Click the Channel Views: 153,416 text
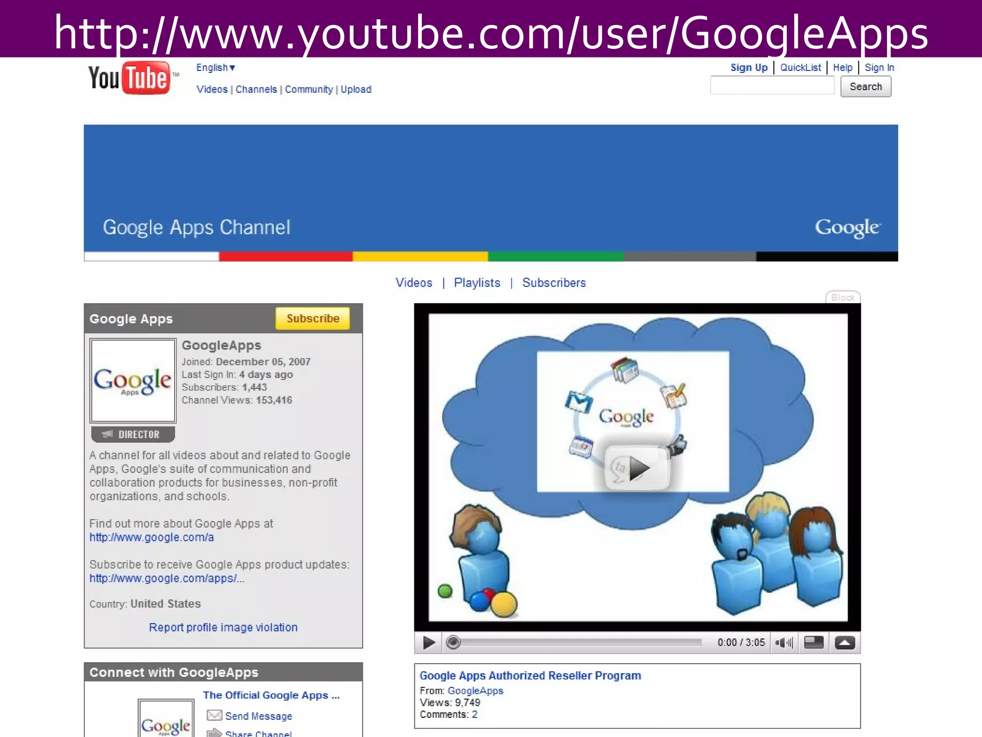This screenshot has width=982, height=737. (x=237, y=400)
